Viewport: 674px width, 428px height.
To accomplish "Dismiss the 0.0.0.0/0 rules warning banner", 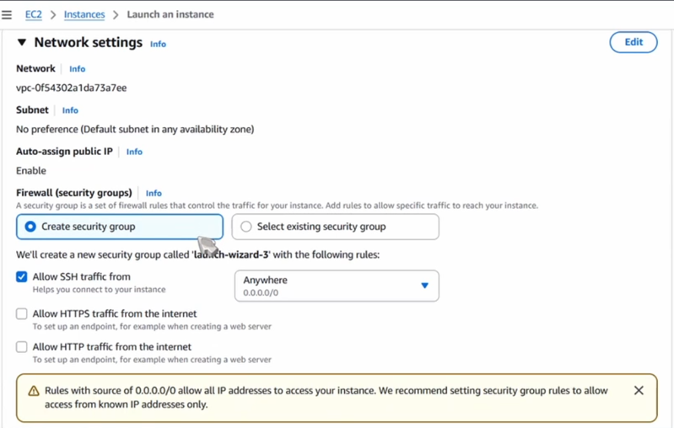I will coord(639,390).
